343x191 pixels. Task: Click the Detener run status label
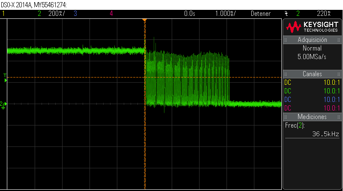[x=260, y=14]
